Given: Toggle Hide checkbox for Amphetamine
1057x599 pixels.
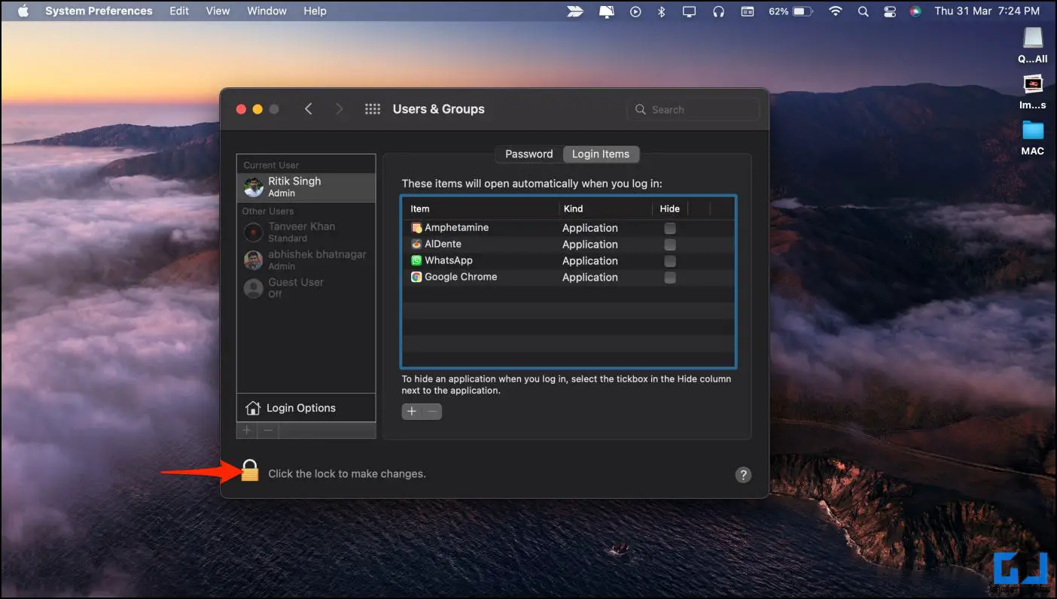Looking at the screenshot, I should [670, 228].
